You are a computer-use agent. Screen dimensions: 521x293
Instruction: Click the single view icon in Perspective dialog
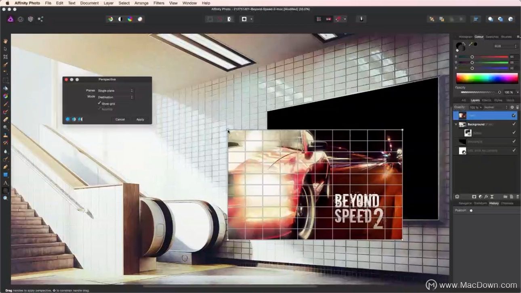(67, 119)
